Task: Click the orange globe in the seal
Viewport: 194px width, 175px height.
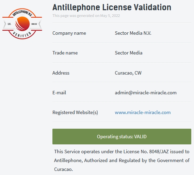Action: [x=22, y=23]
